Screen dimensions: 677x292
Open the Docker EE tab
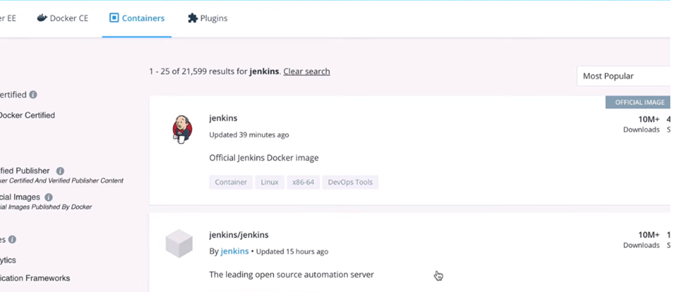8,18
